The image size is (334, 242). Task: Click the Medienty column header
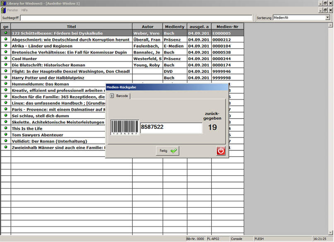click(175, 26)
